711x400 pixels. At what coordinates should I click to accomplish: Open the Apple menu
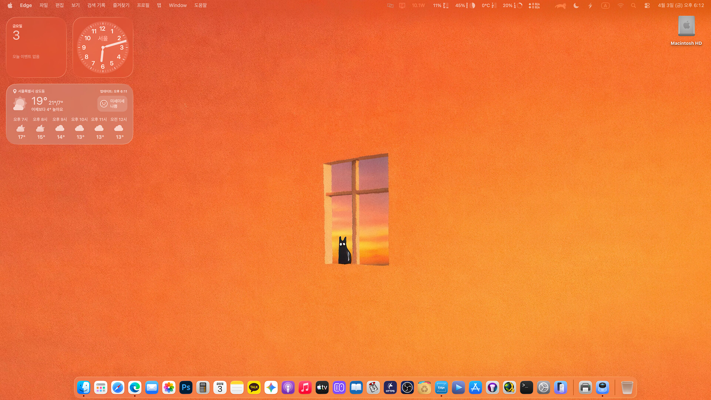10,6
